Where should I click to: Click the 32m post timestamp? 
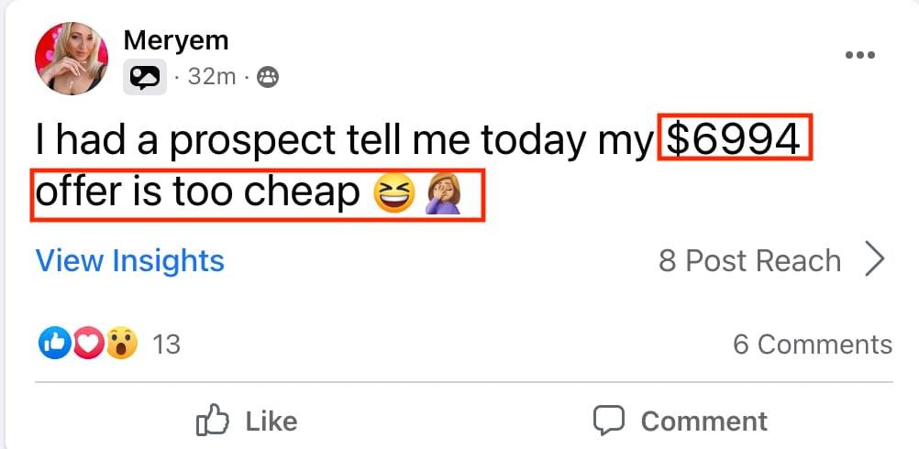[x=211, y=78]
